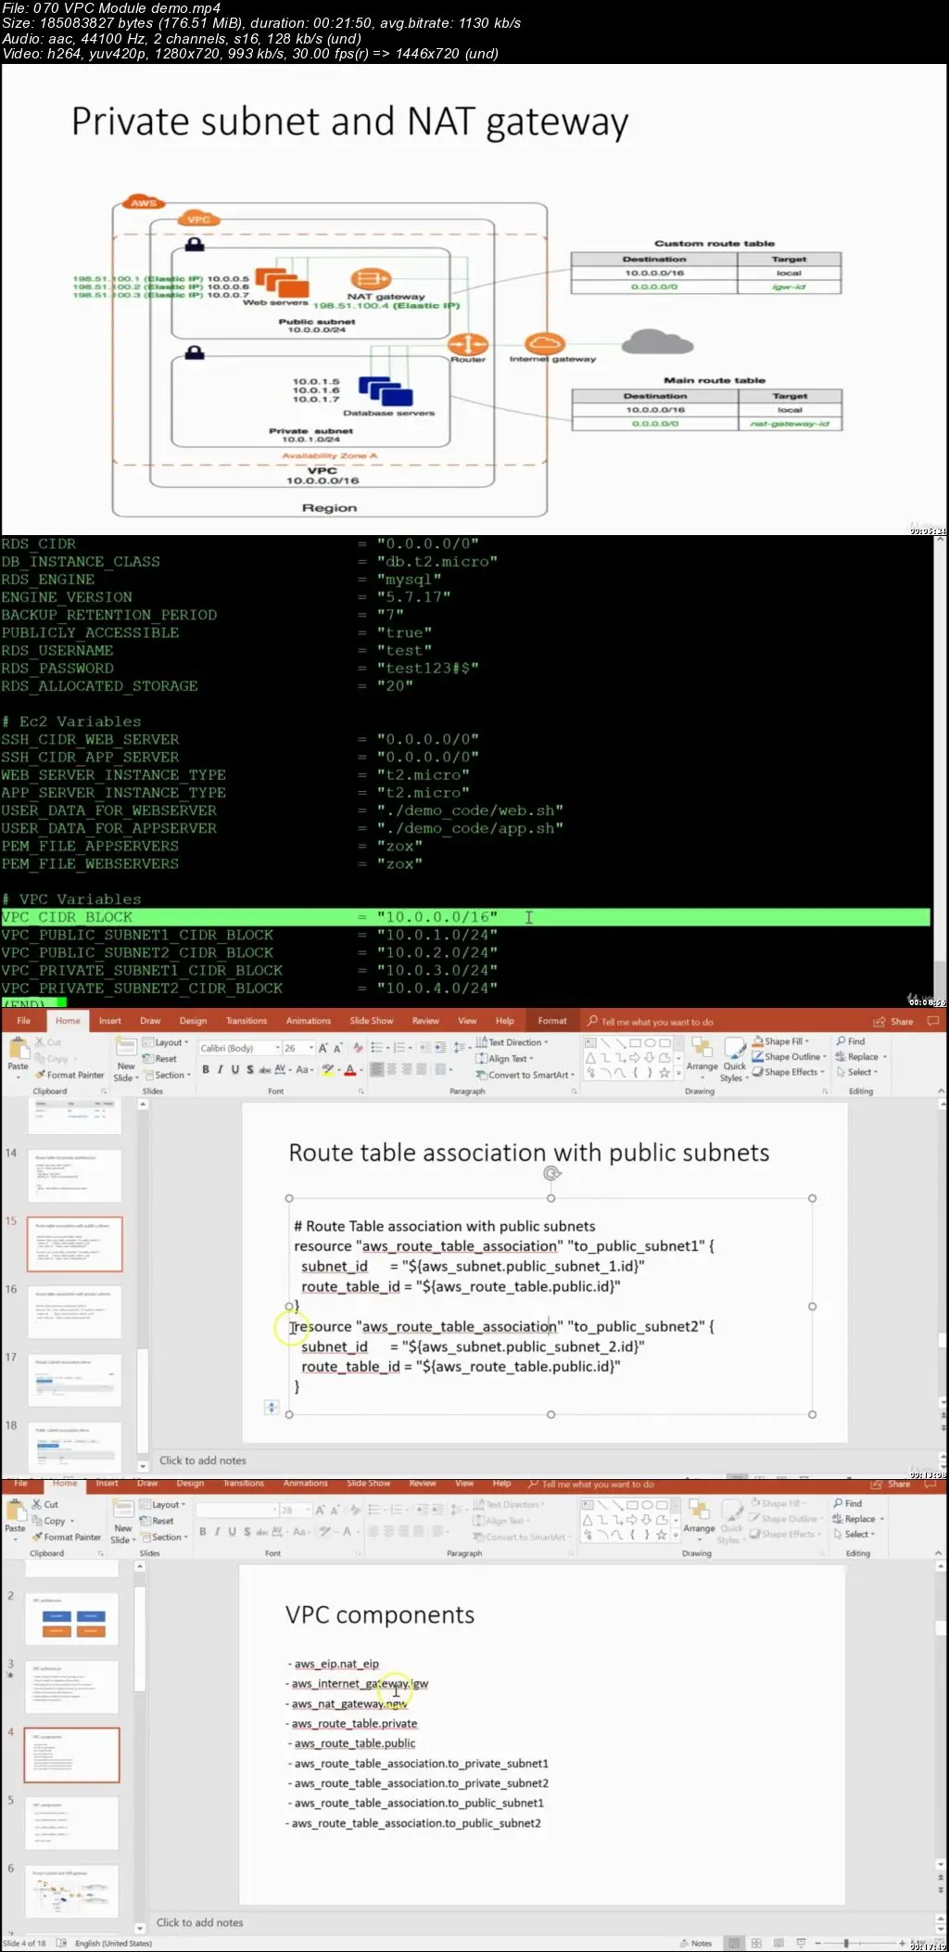Open Layout dropdown in Route table association window
Screen dimensions: 949x1952
(164, 1042)
